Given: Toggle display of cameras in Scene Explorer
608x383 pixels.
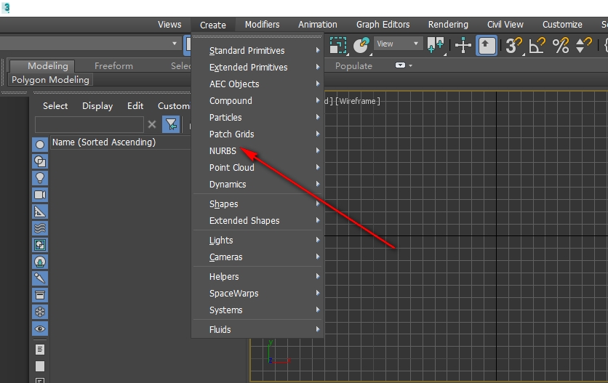Looking at the screenshot, I should pos(40,195).
